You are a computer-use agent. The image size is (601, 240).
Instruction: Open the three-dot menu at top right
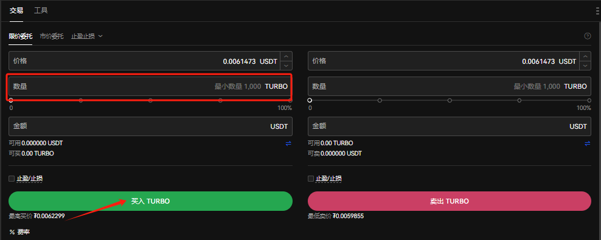click(x=598, y=11)
